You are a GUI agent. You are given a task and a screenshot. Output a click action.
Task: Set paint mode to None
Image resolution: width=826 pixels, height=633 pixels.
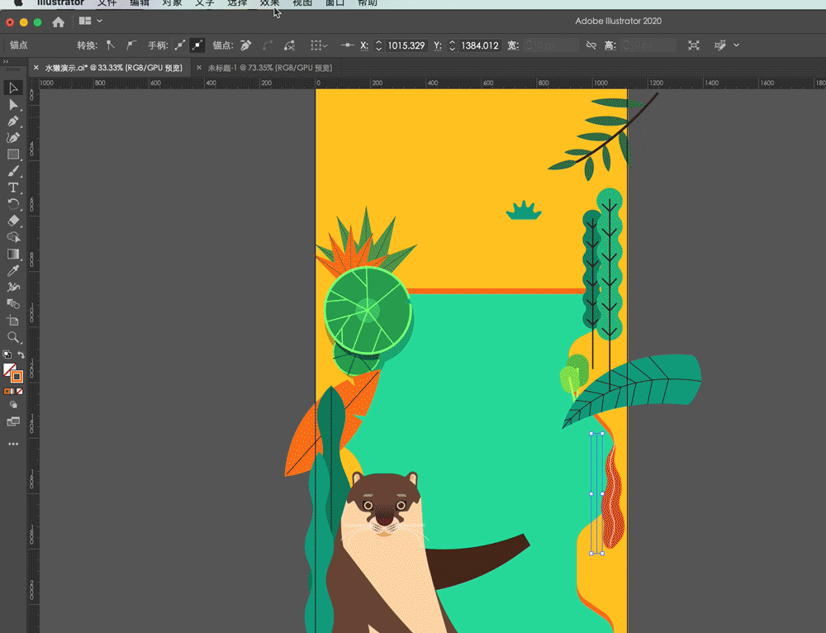pyautogui.click(x=20, y=391)
